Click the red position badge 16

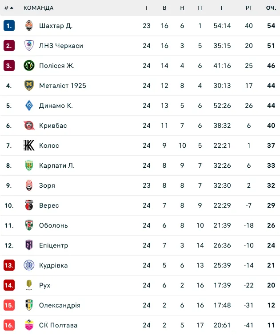[x=9, y=325]
